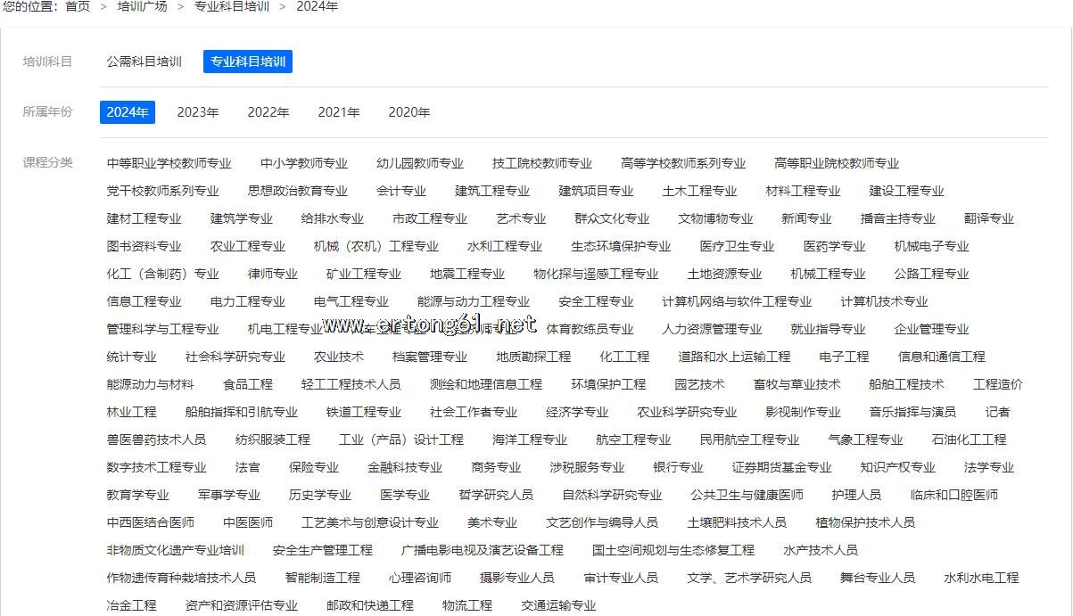Go to 培训广场 in breadcrumb
1073x616 pixels.
click(x=142, y=6)
